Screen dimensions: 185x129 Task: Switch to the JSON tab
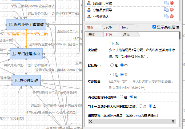point(108,27)
